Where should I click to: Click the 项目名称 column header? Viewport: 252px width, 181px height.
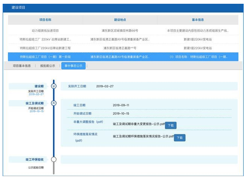[x=45, y=20]
